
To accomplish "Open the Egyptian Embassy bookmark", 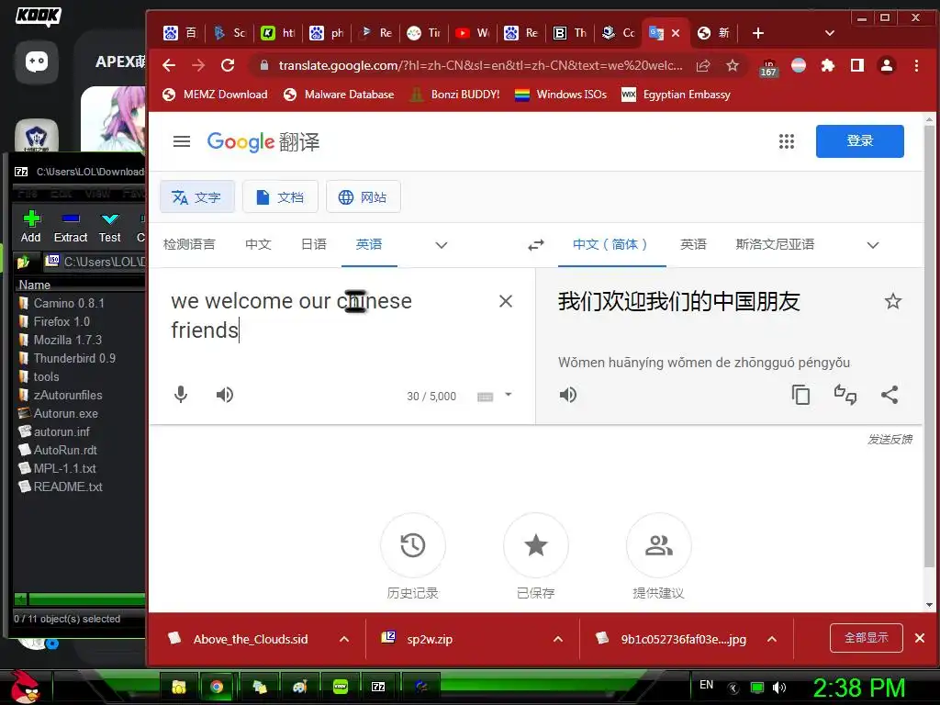I will point(676,95).
